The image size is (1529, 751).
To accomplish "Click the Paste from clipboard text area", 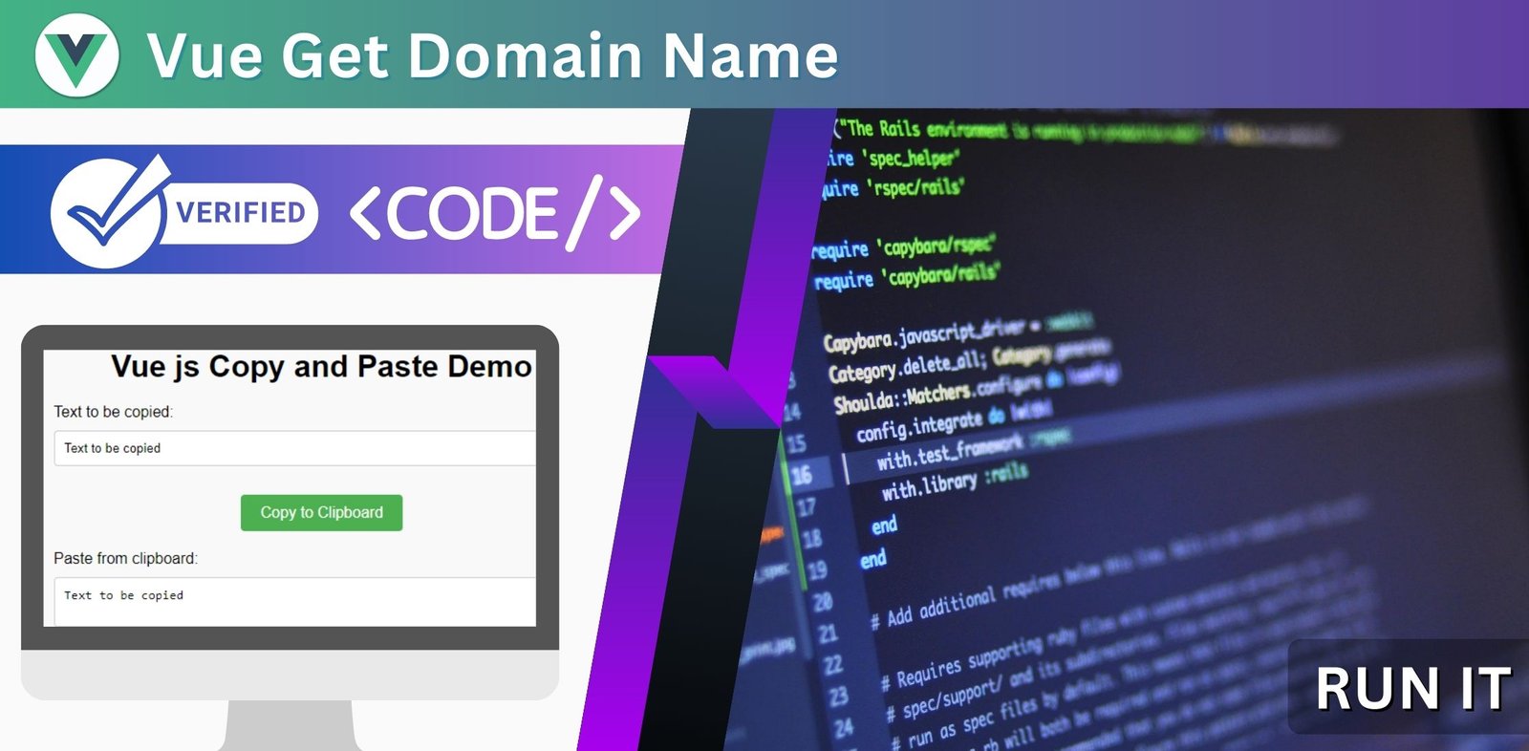I will click(294, 601).
